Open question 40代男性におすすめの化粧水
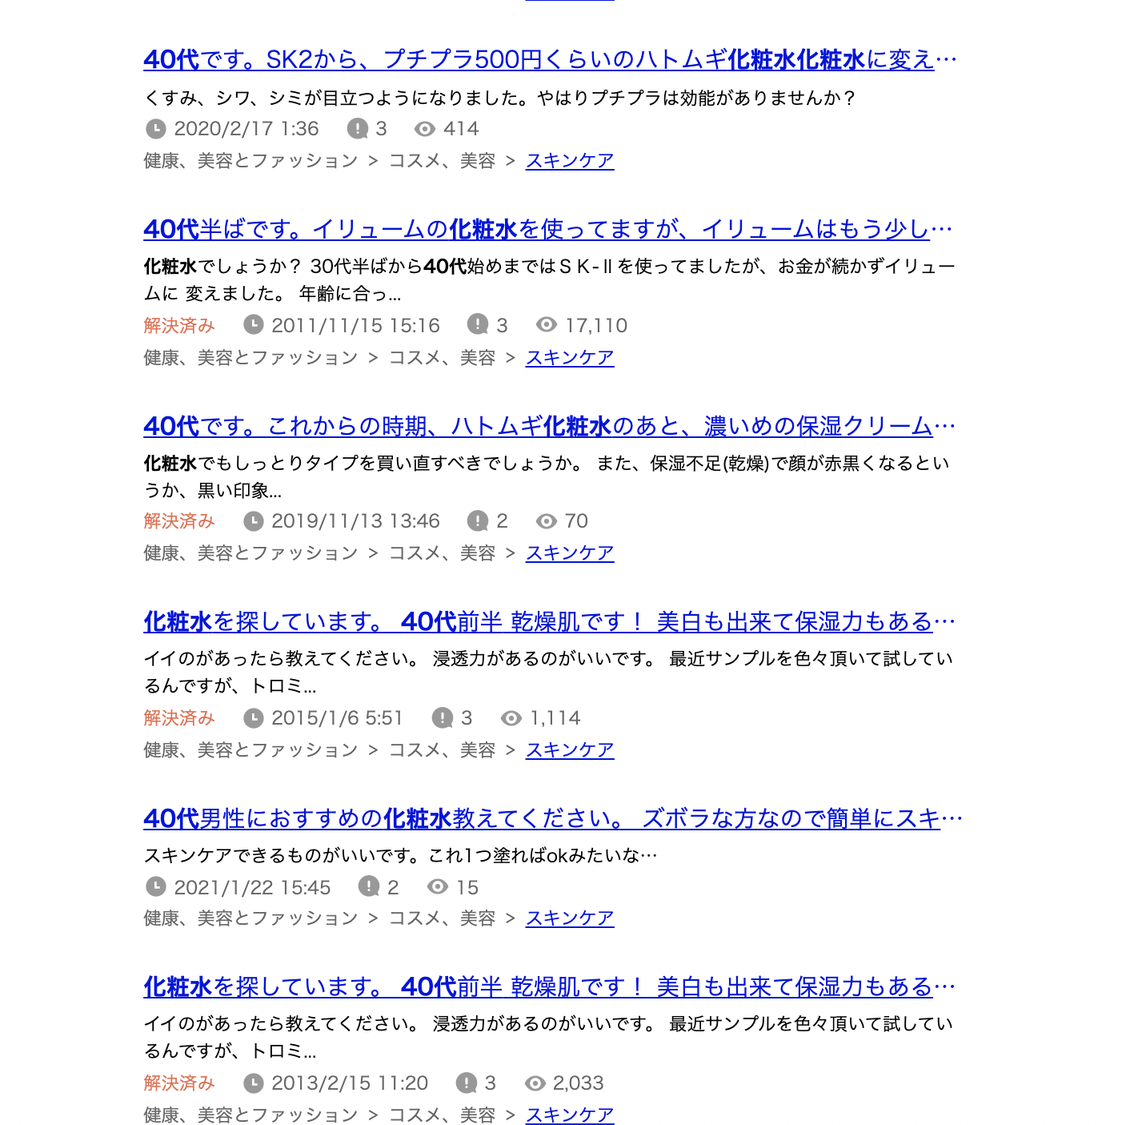The image size is (1138, 1125). tap(553, 819)
